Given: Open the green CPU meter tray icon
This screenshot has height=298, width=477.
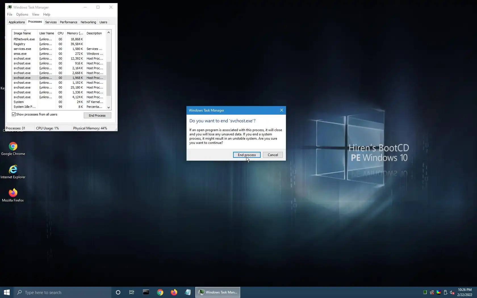Looking at the screenshot, I should 425,292.
